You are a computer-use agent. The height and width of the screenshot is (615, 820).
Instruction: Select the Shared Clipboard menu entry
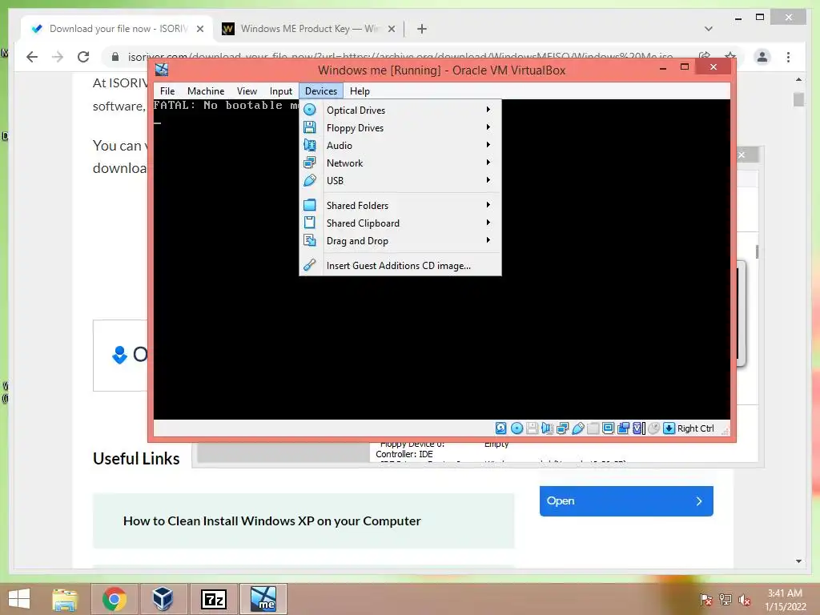tap(400, 223)
